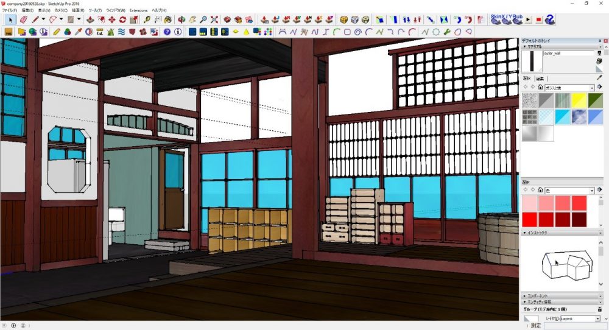Open the カメラ(C) menu
This screenshot has width=609, height=330.
(61, 10)
